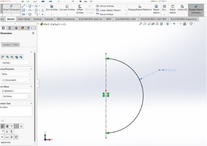Click Mirror Entities tool
The height and width of the screenshot is (146, 207).
point(105,6)
